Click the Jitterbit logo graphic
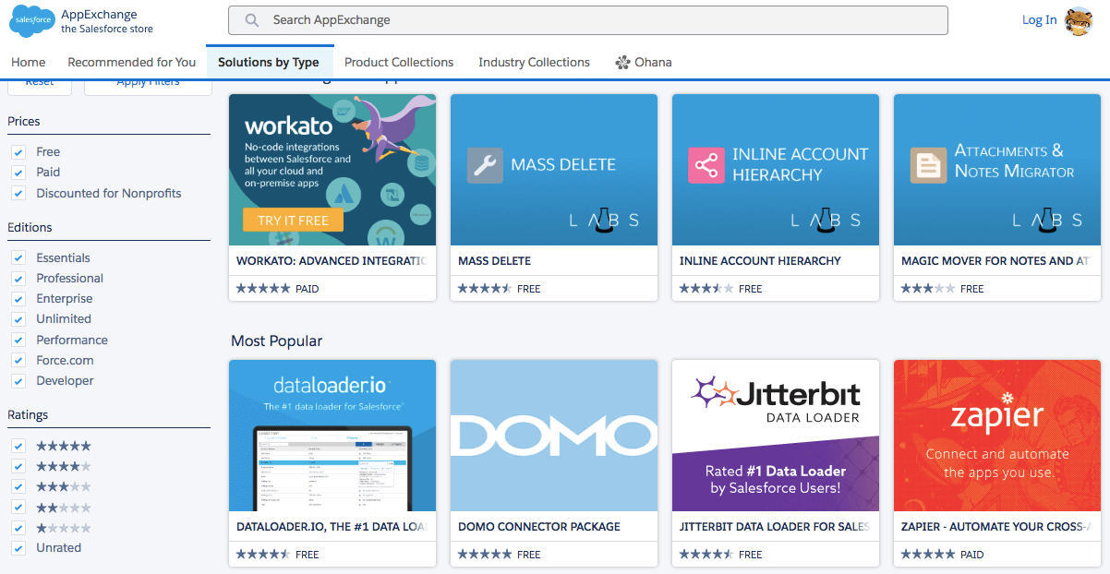This screenshot has height=574, width=1110. coord(776,400)
